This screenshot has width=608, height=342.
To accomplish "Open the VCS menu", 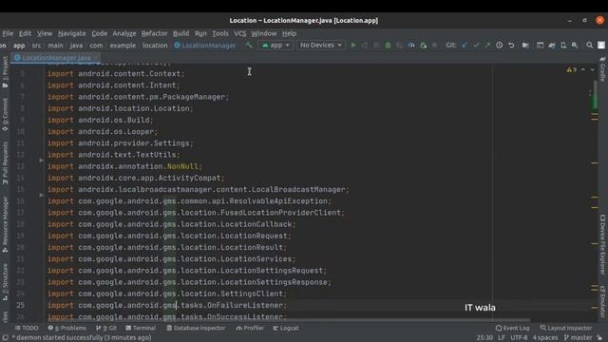I will point(240,33).
